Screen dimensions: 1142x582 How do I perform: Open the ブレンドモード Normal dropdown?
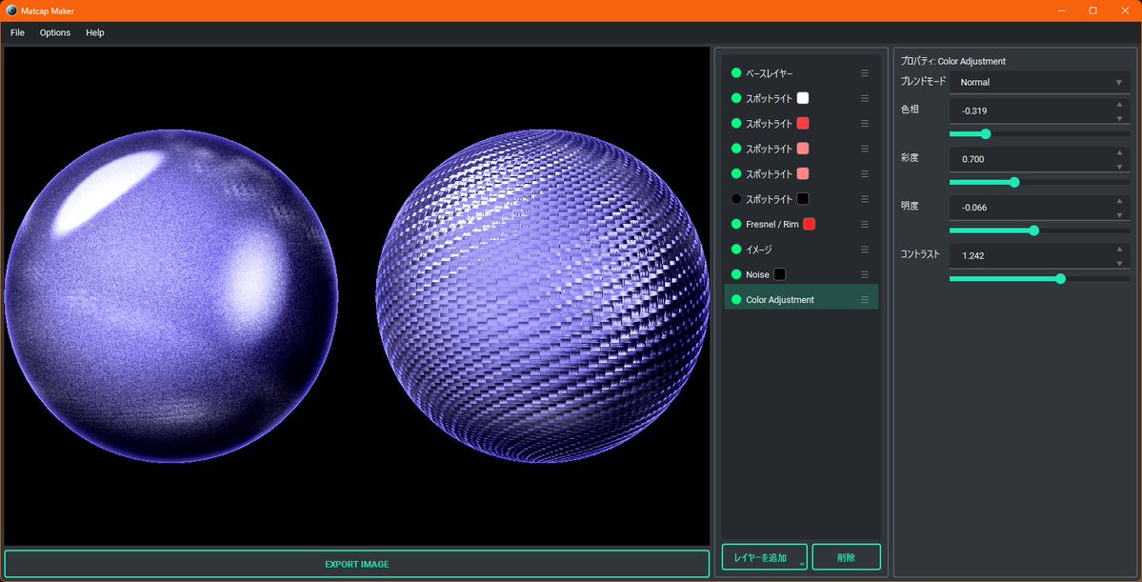[1039, 82]
